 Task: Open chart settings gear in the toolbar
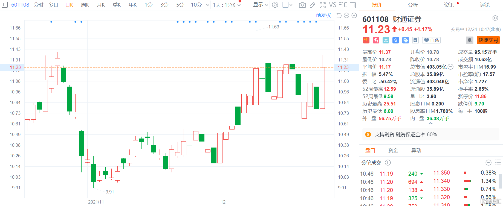coord(275,5)
